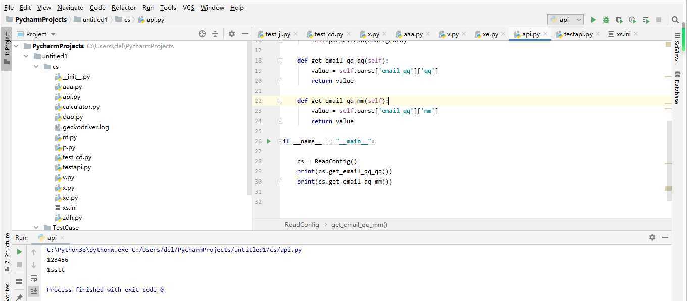
Task: Switch to the xe.py editor tab
Action: 490,34
